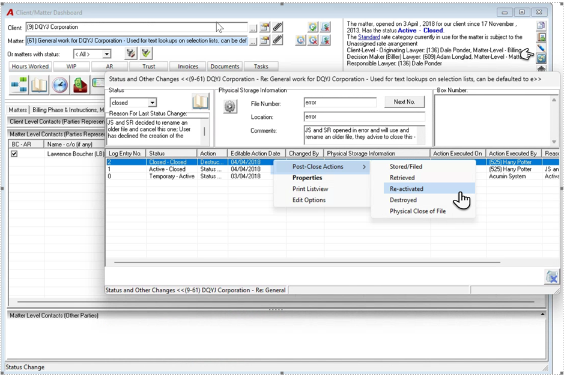Click the Matter browse ellipsis button

click(x=253, y=41)
